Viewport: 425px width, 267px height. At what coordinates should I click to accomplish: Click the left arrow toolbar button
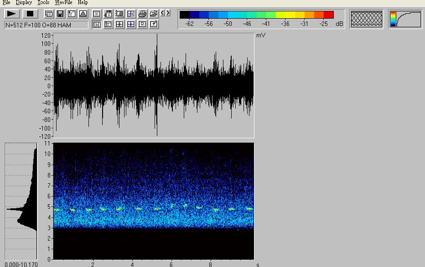[x=163, y=13]
